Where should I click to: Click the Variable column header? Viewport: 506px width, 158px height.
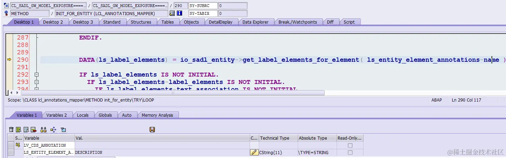click(49, 138)
